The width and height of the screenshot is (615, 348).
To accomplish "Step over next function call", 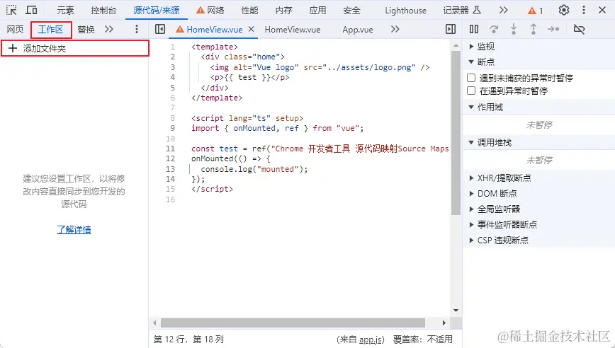I will [494, 29].
